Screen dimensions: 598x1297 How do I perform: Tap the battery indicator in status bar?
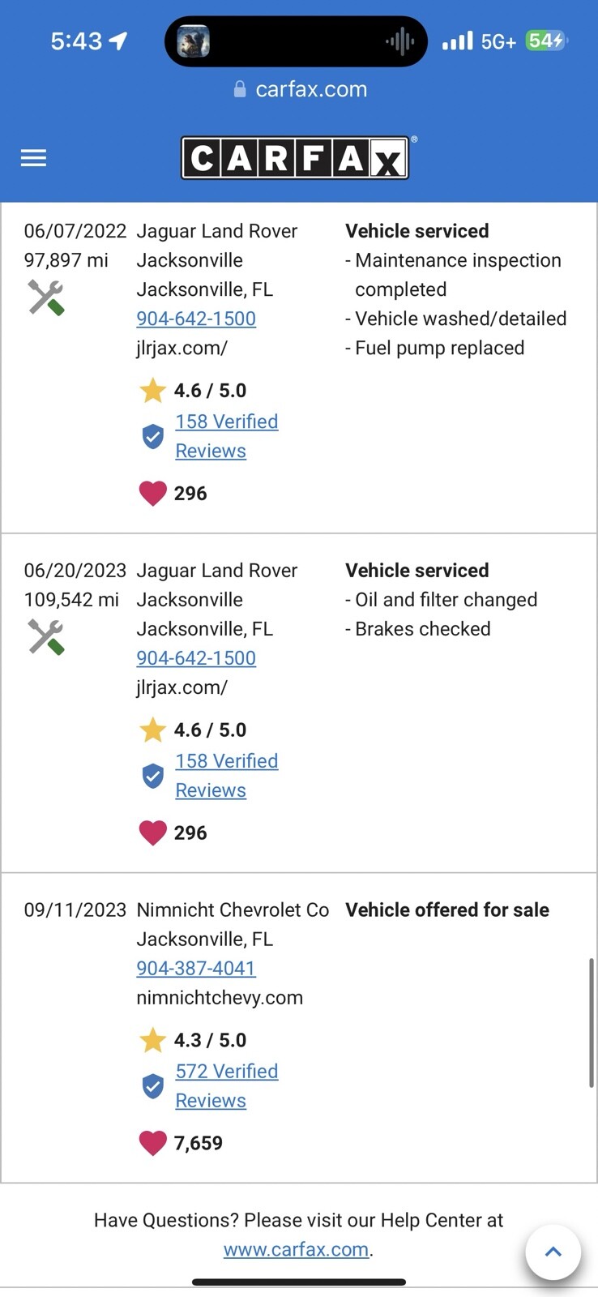pos(545,41)
